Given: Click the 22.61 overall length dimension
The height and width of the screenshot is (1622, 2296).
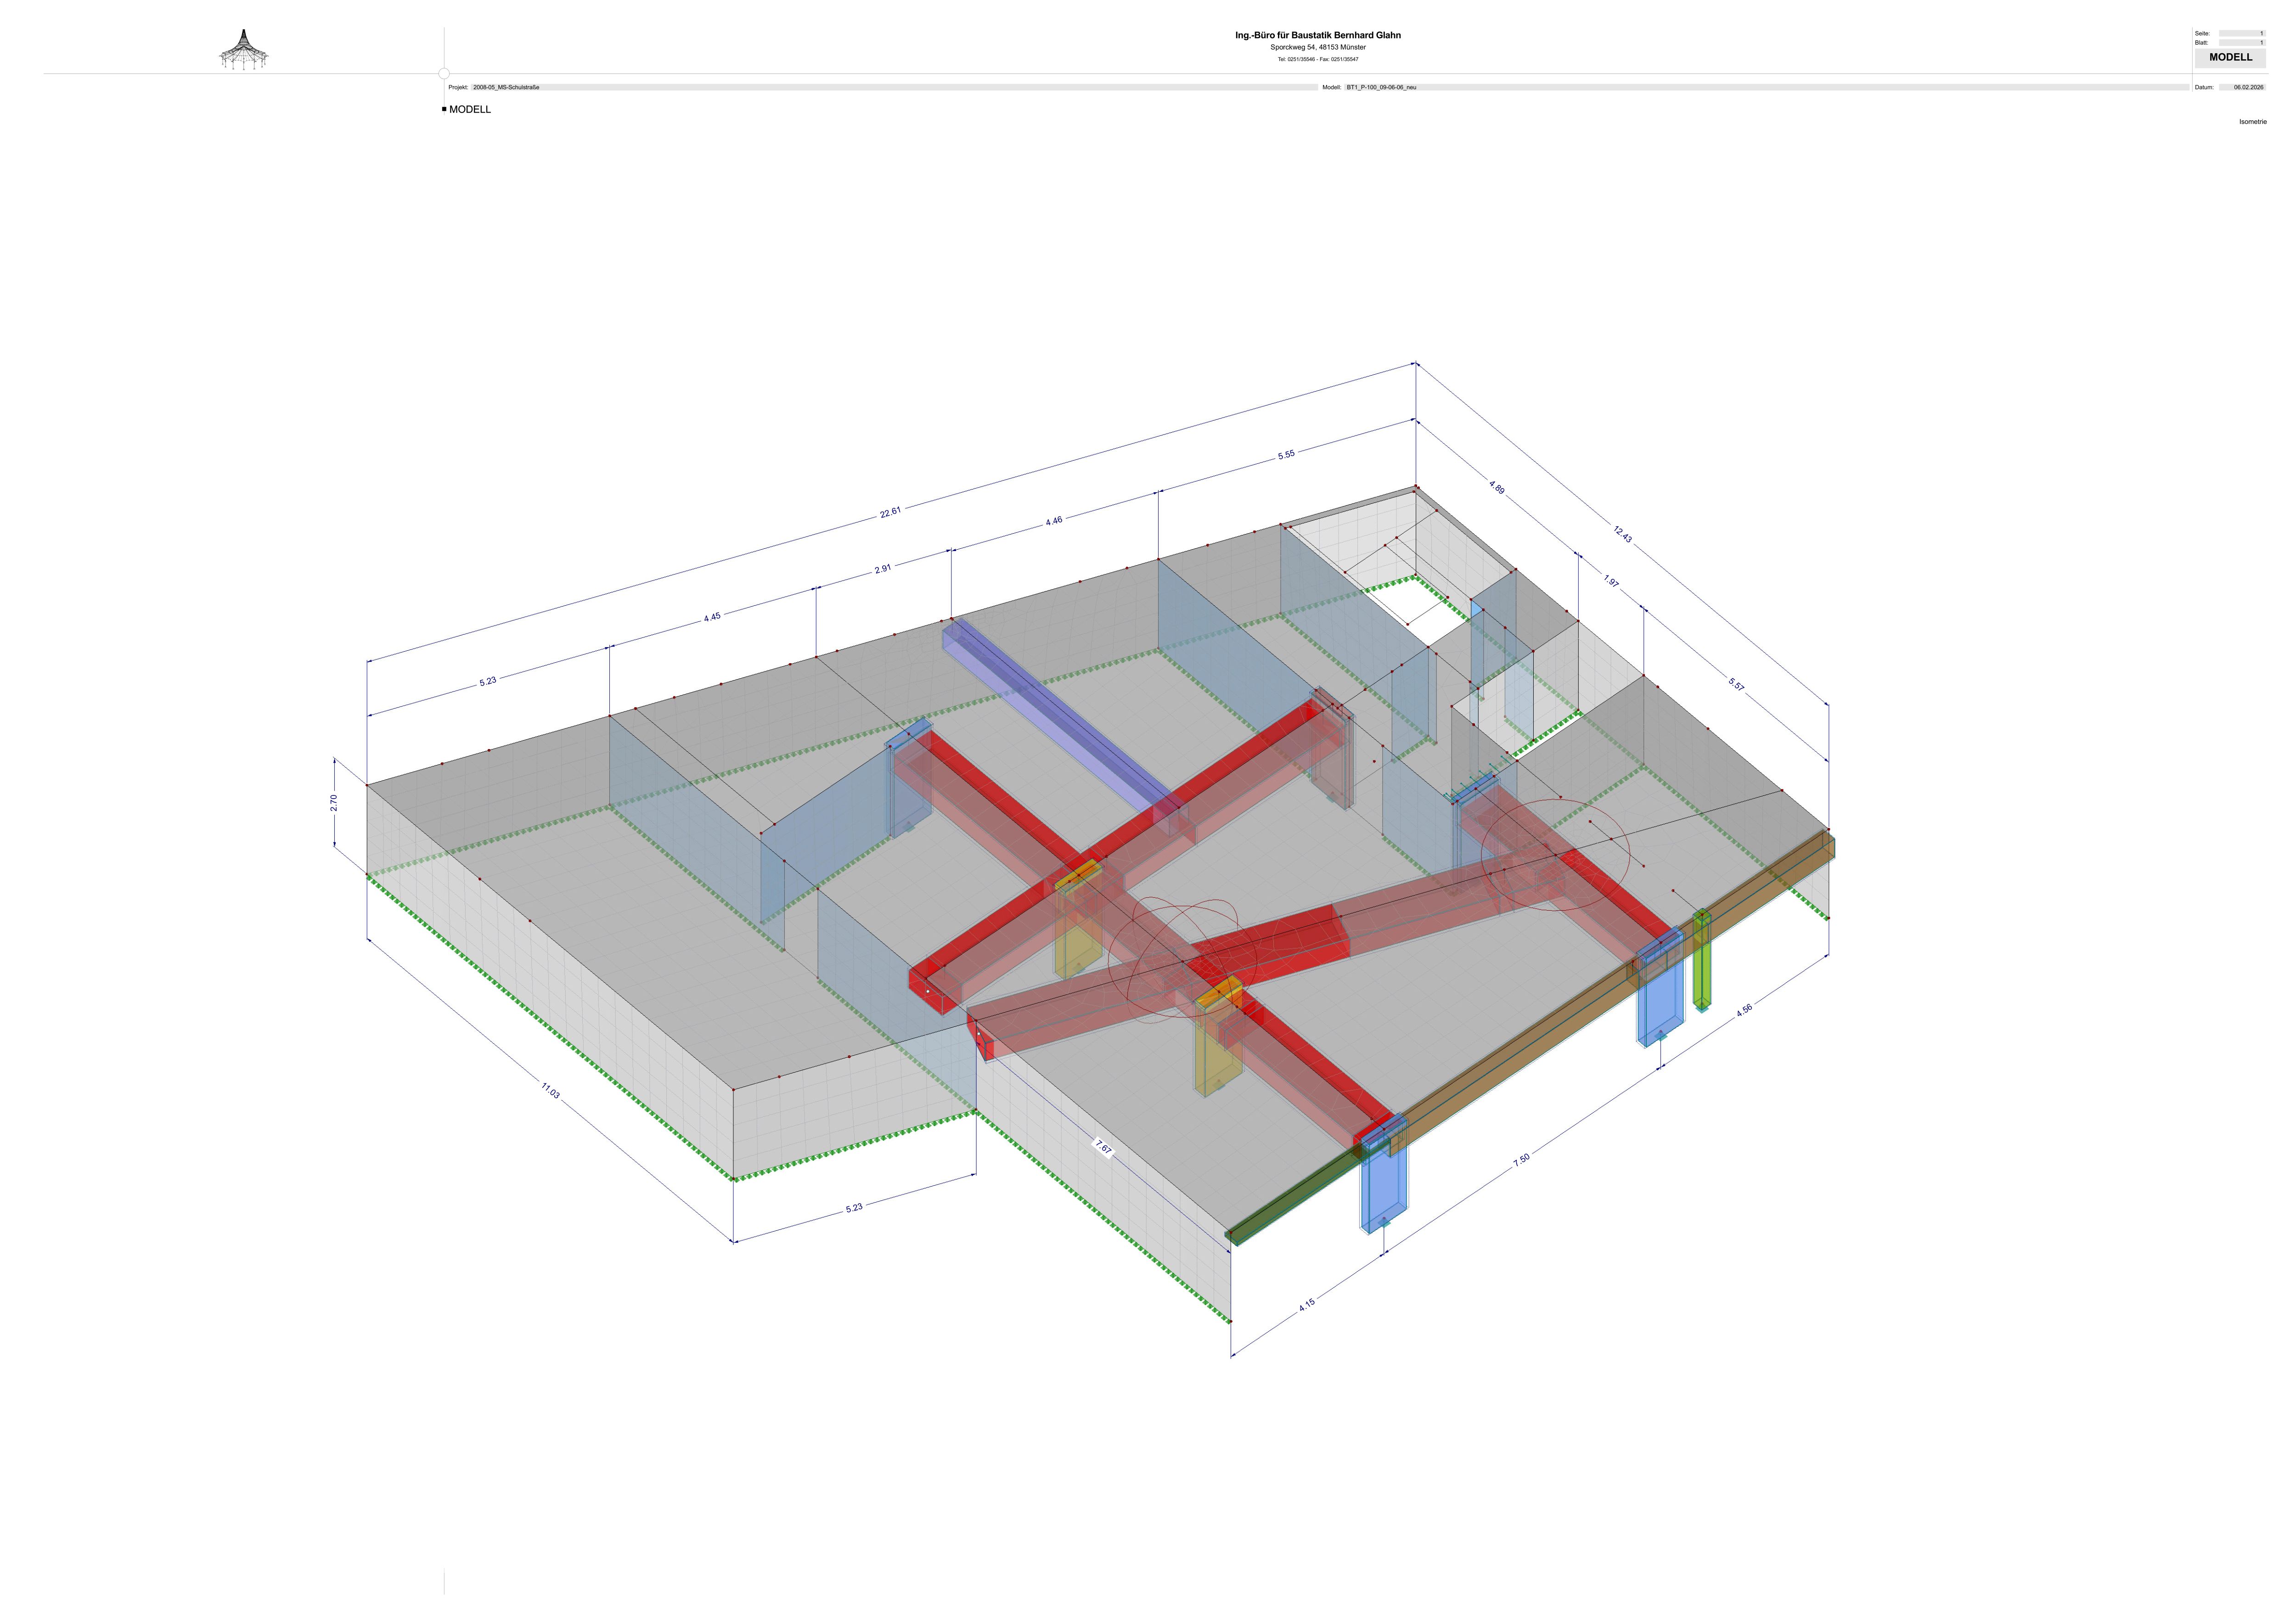Looking at the screenshot, I should tap(890, 512).
